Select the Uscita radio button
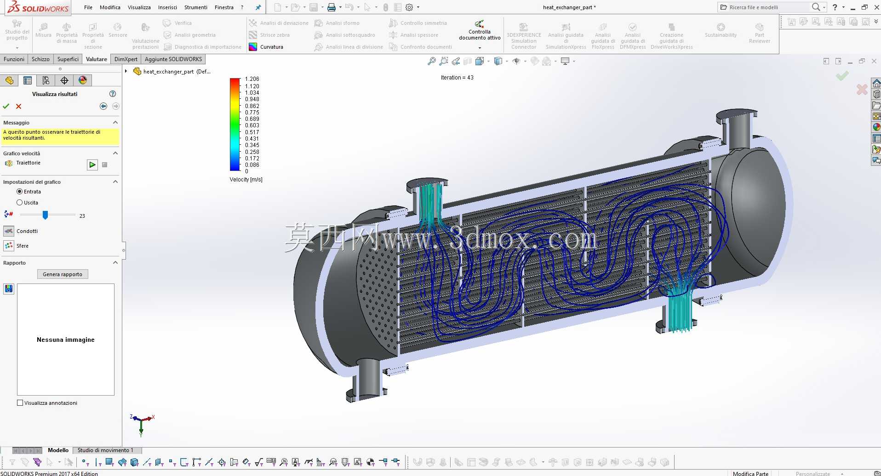Image resolution: width=881 pixels, height=476 pixels. pos(19,203)
